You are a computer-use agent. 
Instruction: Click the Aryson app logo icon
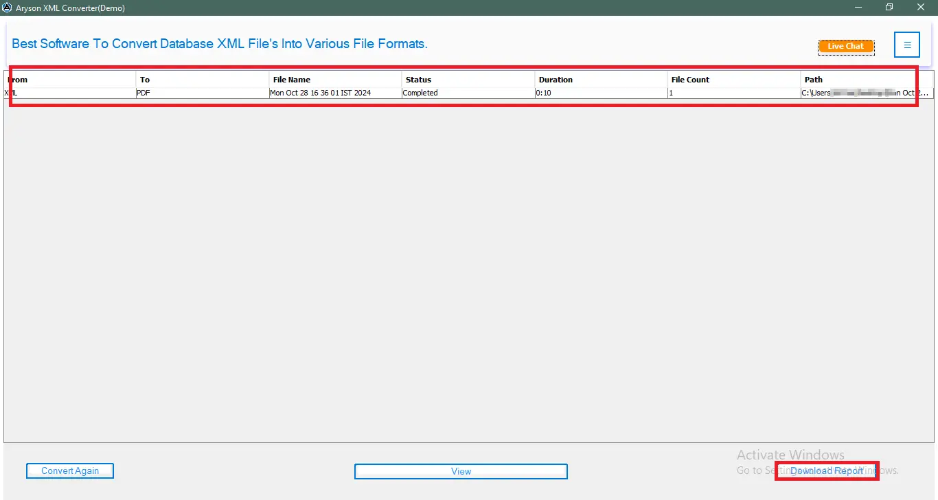[x=7, y=8]
